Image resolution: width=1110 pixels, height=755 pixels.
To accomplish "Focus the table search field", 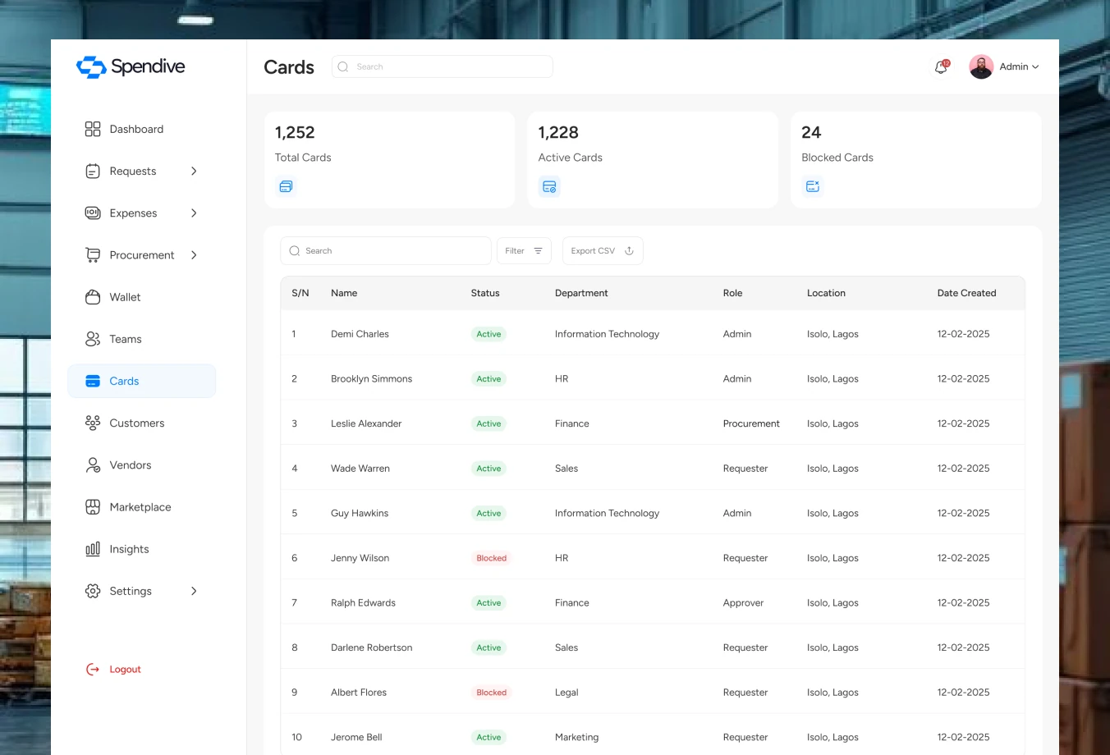I will point(386,251).
